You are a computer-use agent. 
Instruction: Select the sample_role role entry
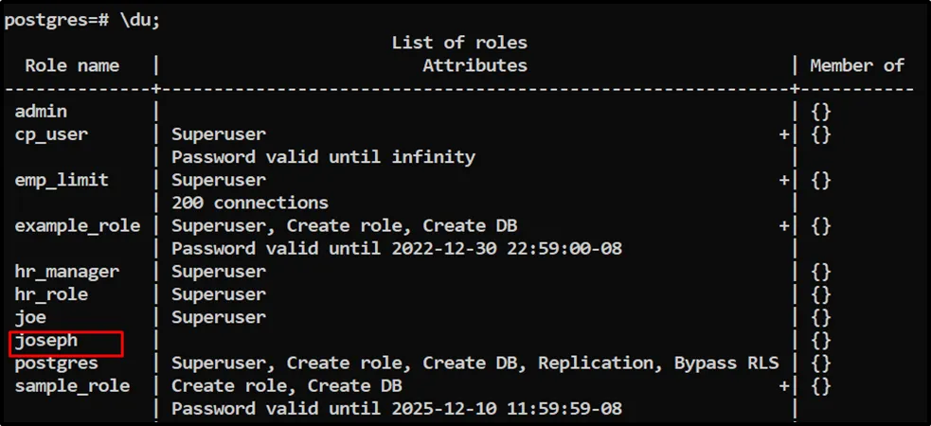point(72,386)
